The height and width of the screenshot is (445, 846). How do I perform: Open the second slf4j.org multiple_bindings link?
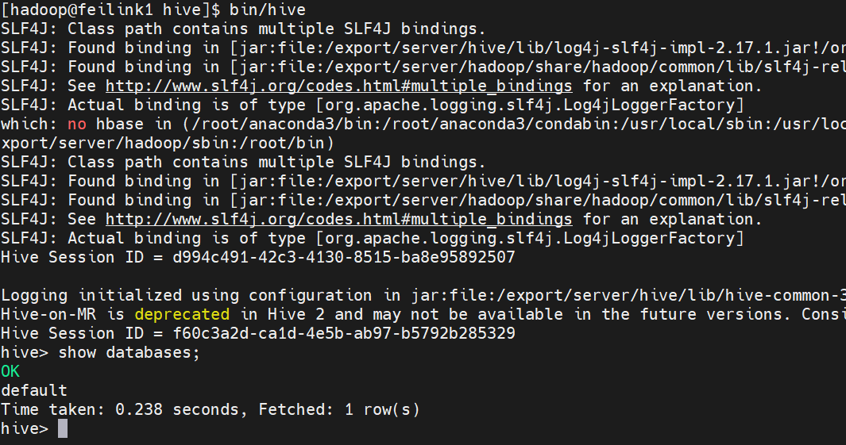point(338,219)
